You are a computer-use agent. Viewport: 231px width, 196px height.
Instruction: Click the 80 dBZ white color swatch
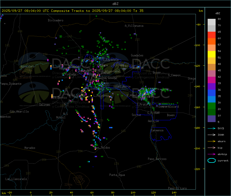pyautogui.click(x=211, y=22)
